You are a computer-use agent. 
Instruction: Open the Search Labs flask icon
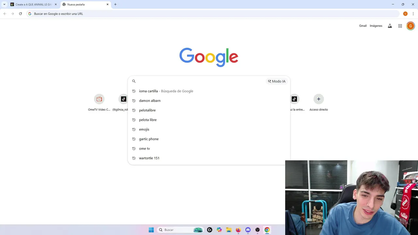pos(390,26)
